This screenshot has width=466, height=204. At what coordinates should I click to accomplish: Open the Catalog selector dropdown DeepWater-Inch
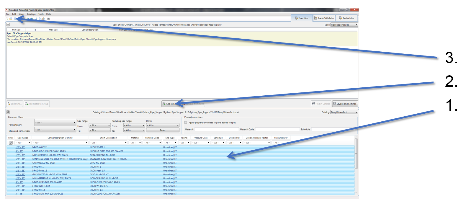[x=344, y=112]
